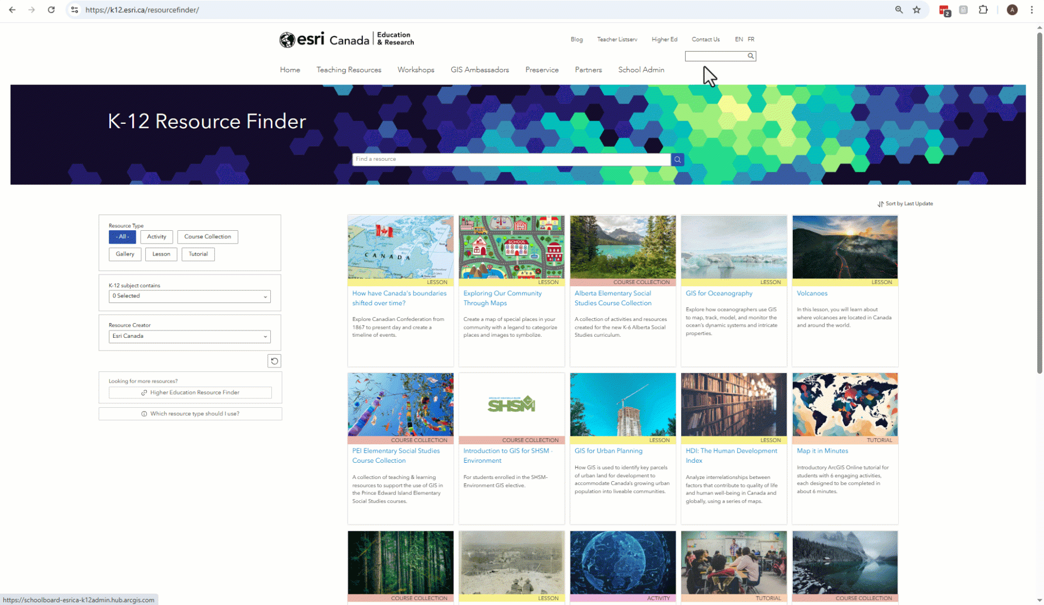Toggle the Tutorial resource type filter
1044x605 pixels.
click(x=198, y=254)
